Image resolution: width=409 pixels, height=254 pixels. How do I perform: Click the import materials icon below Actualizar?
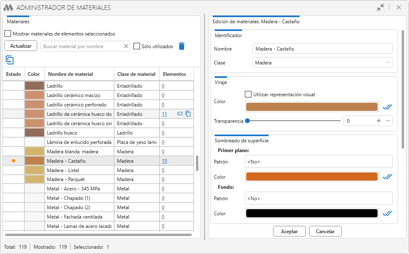10,60
